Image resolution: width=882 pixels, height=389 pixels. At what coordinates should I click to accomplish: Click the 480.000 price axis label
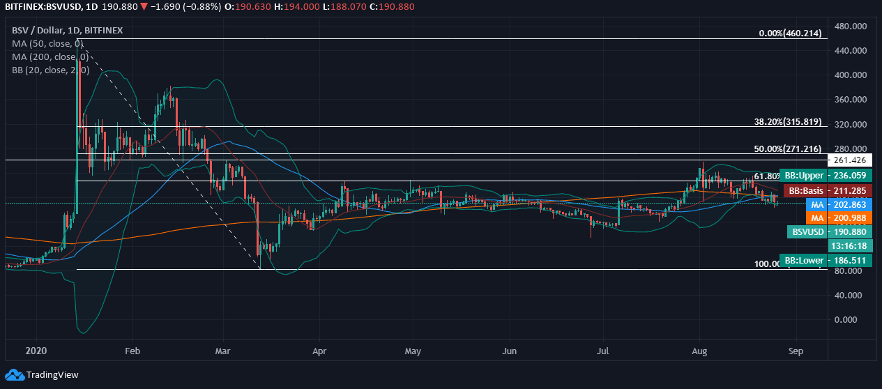851,26
